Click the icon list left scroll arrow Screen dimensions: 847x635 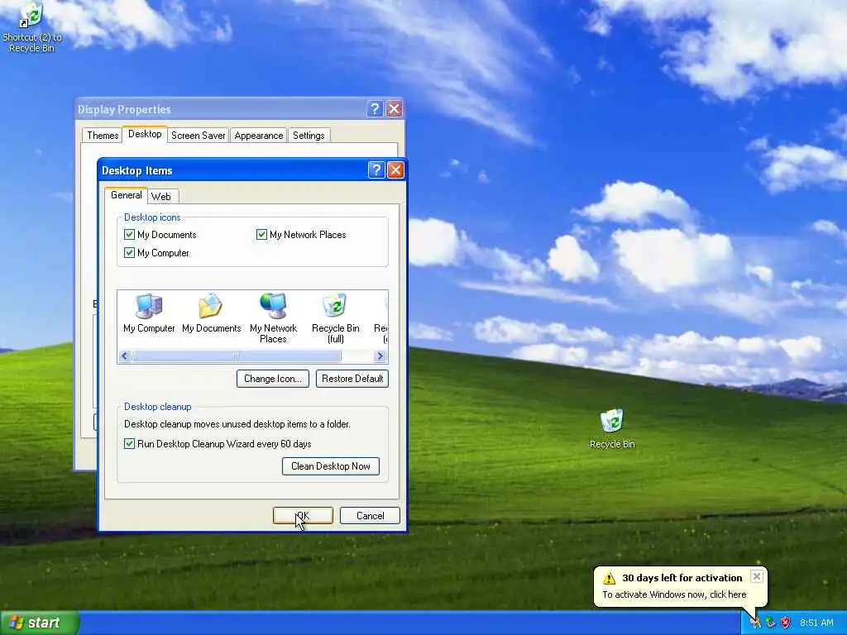point(125,356)
